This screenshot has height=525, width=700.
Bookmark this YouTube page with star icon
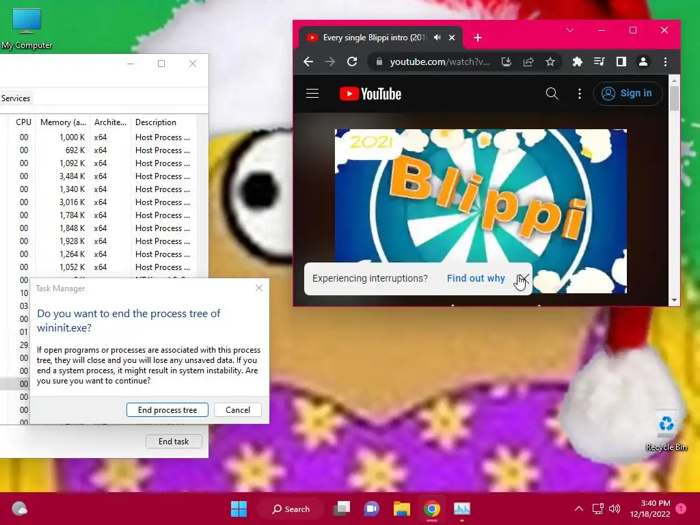(550, 62)
